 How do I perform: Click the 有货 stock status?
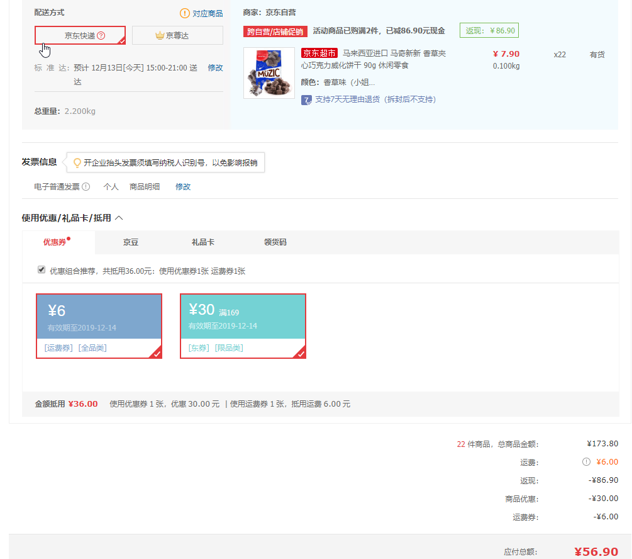click(x=597, y=55)
